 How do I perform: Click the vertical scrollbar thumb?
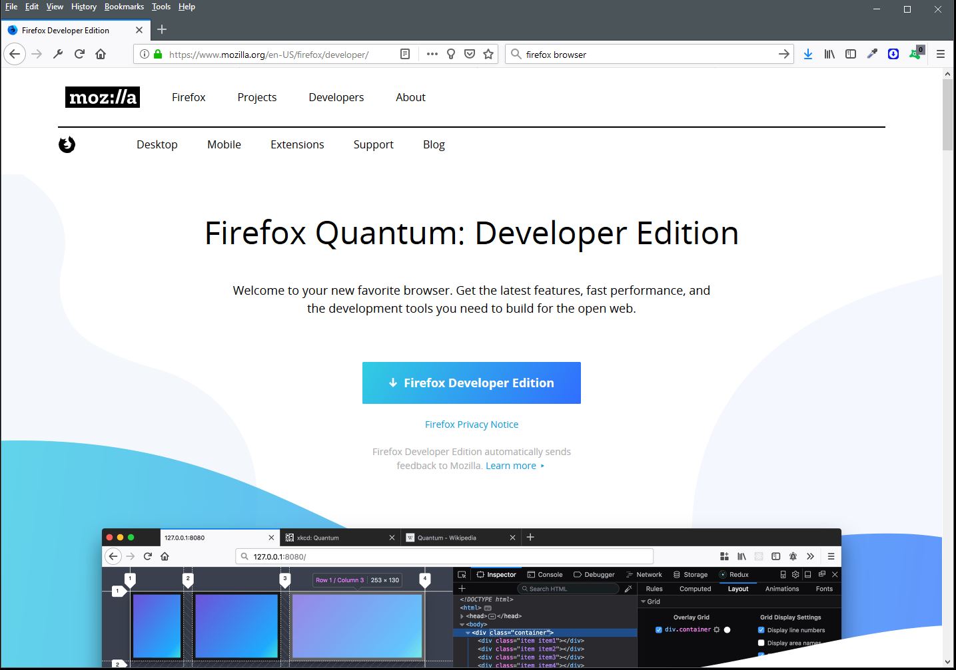[948, 114]
